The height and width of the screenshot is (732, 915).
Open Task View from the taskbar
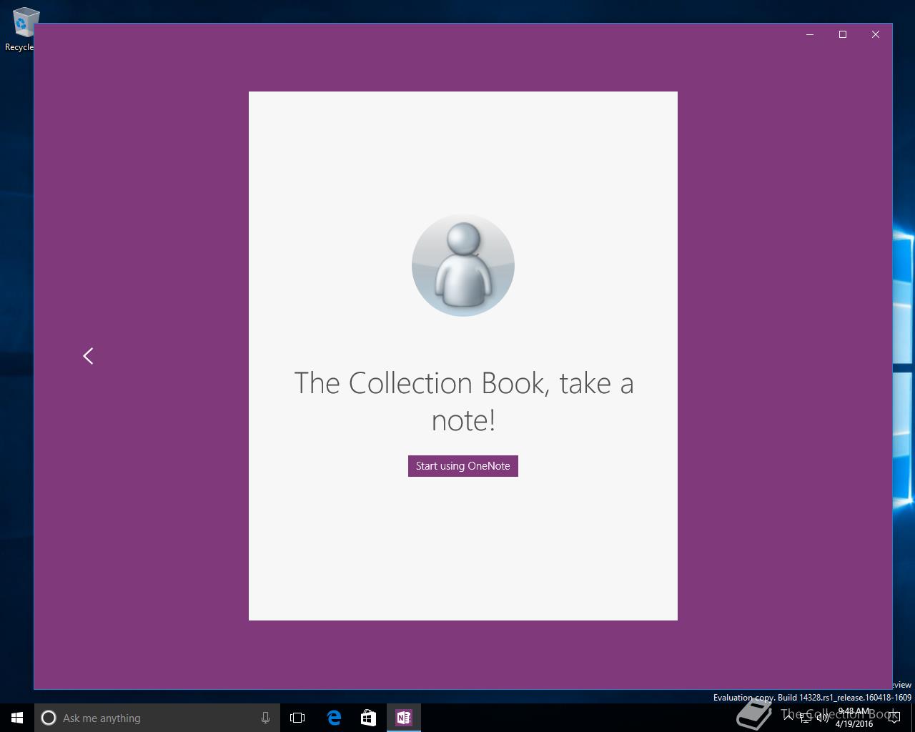point(297,718)
